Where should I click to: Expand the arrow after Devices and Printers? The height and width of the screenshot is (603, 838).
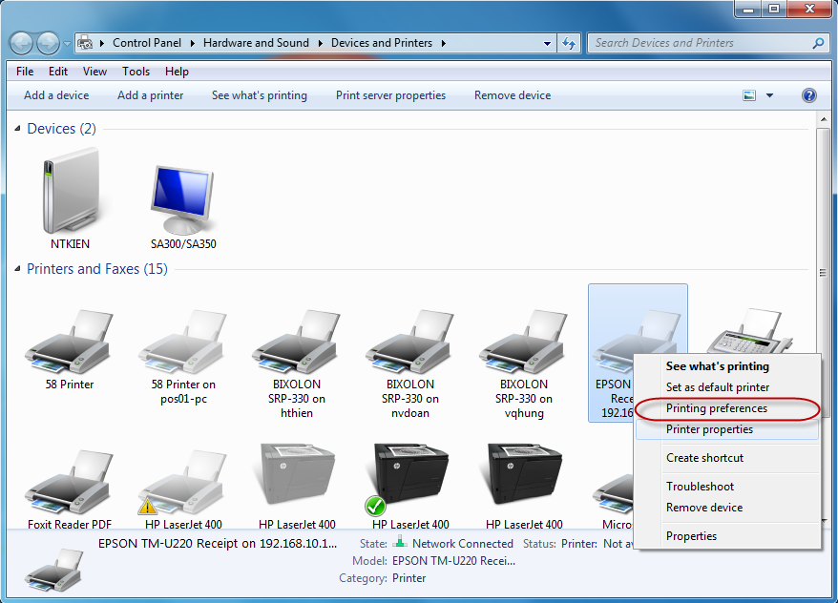[x=444, y=43]
